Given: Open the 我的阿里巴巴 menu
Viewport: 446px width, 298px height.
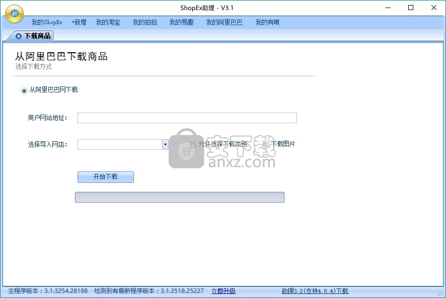Looking at the screenshot, I should [224, 22].
